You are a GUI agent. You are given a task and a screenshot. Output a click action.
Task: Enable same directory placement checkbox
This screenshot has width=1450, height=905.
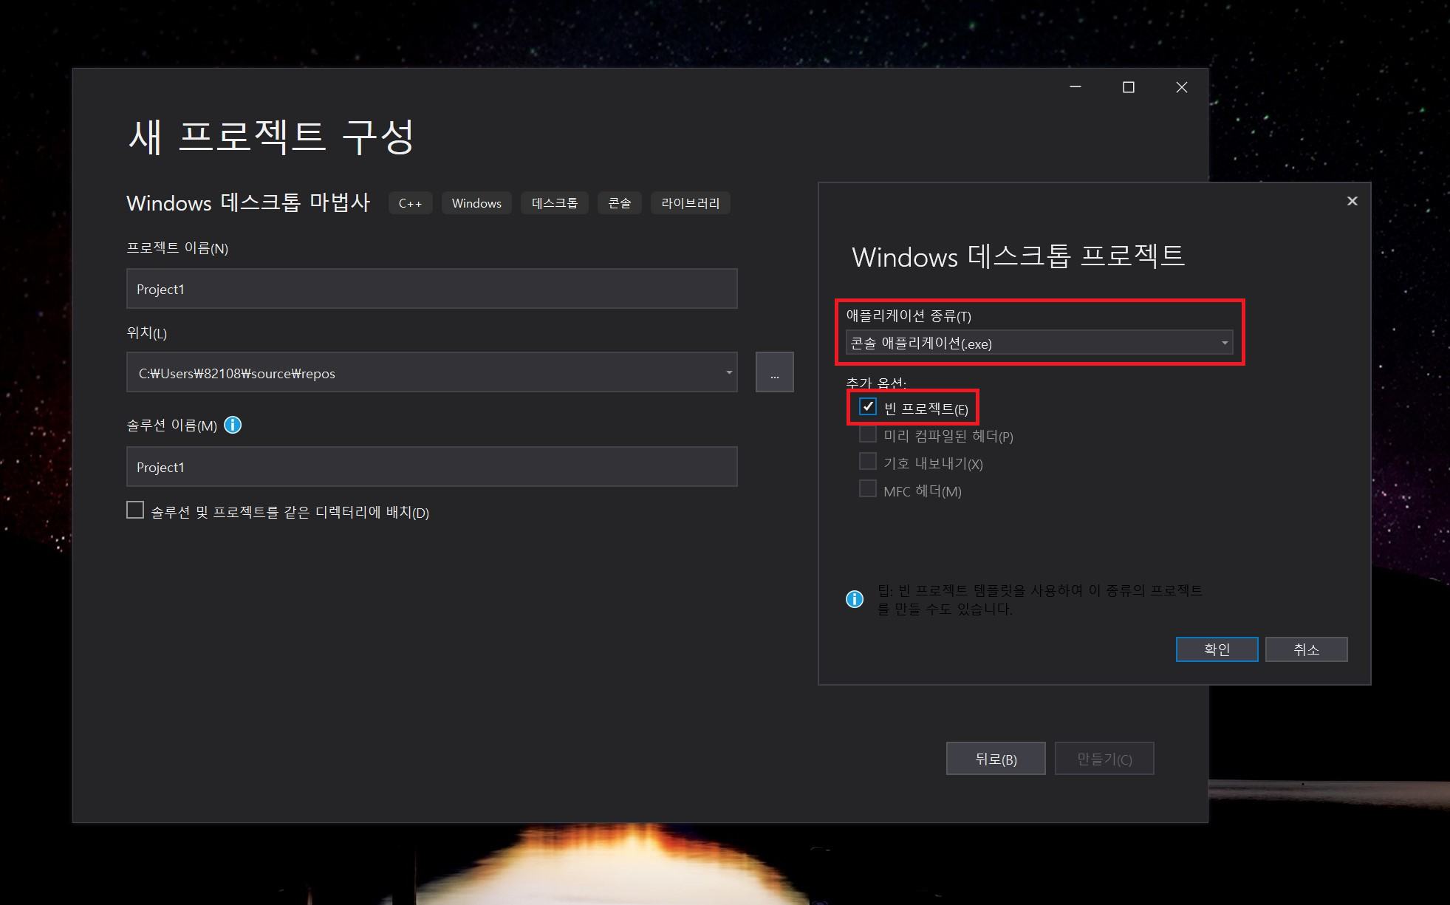pyautogui.click(x=135, y=510)
